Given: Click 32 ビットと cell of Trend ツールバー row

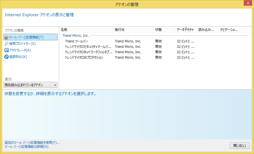Looking at the screenshot, I should (x=185, y=41).
